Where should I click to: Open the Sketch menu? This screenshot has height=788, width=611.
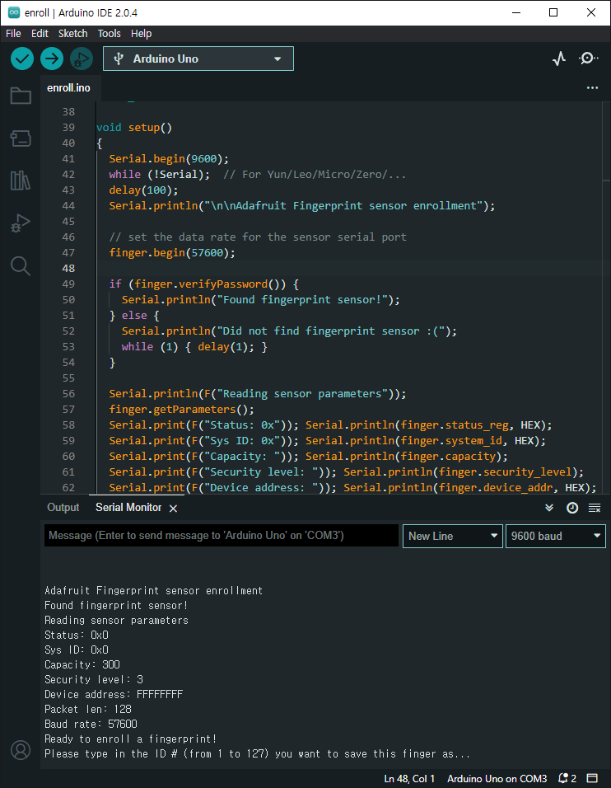click(72, 34)
